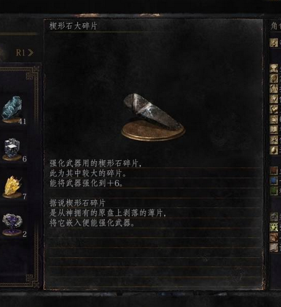The width and height of the screenshot is (281, 307).
Task: Select the yellow crystal gem with count 7
Action: tap(12, 187)
